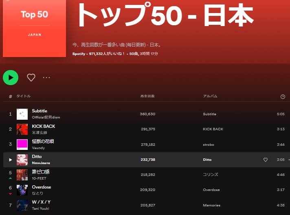Open artist Tani Yuuki
Viewport: 290px width, 215px height.
click(40, 208)
